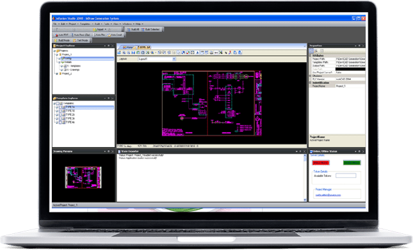
Task: Collapse the Attributes section in Properties
Action: 311,56
